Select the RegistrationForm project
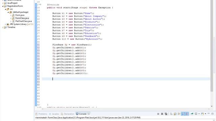 pyautogui.click(x=15, y=6)
